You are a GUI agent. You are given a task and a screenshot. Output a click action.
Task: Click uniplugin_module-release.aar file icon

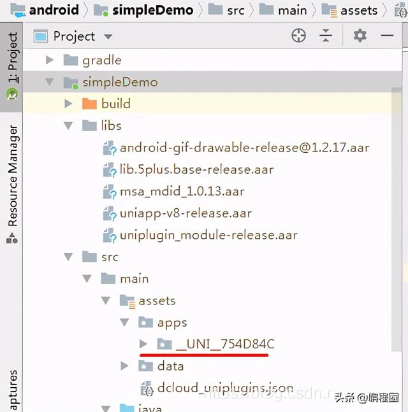pyautogui.click(x=110, y=235)
